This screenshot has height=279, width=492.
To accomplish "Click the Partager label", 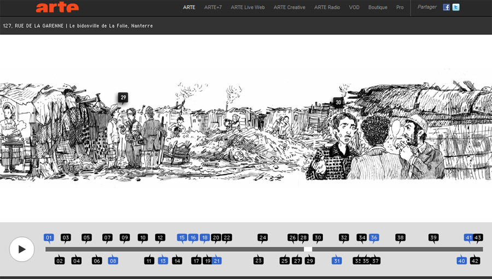I will pyautogui.click(x=427, y=7).
